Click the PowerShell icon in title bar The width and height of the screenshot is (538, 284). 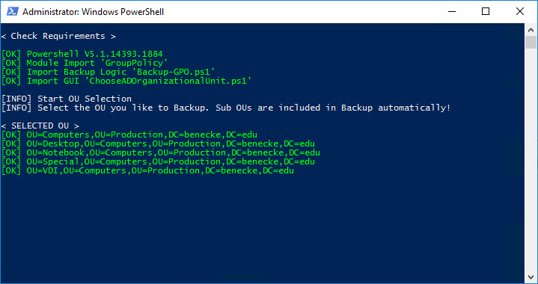click(x=13, y=12)
